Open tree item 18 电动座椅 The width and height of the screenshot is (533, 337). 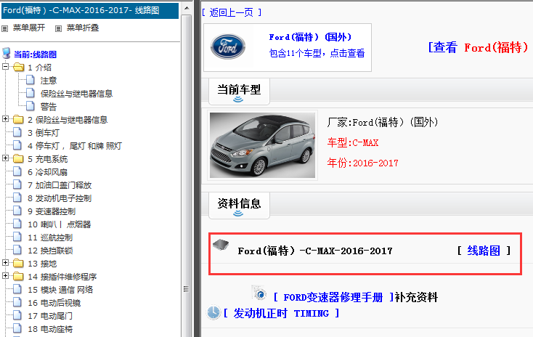[x=50, y=329]
